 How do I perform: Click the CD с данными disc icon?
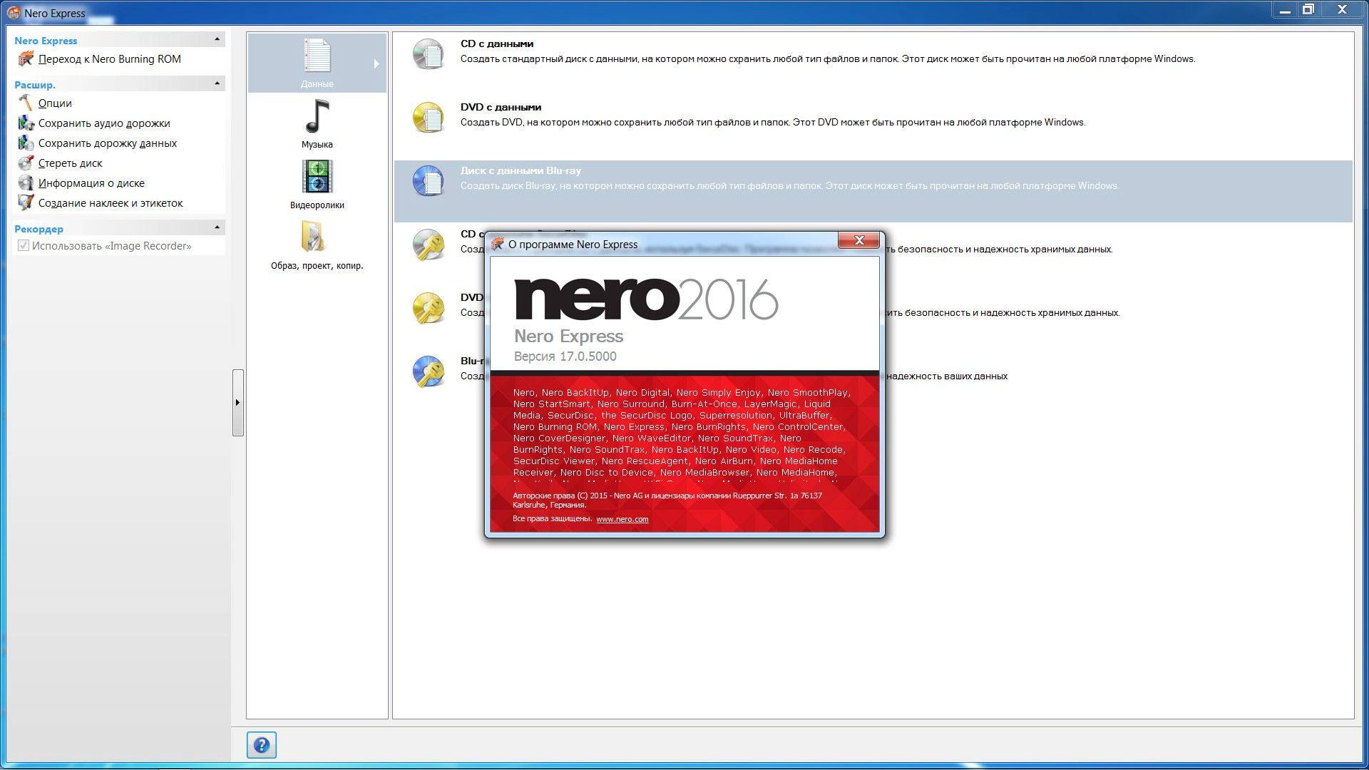(x=428, y=54)
